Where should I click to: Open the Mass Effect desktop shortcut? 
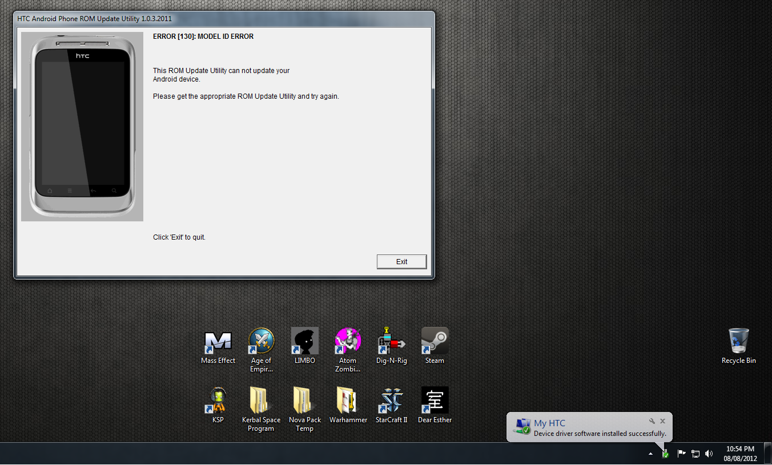[x=218, y=342]
